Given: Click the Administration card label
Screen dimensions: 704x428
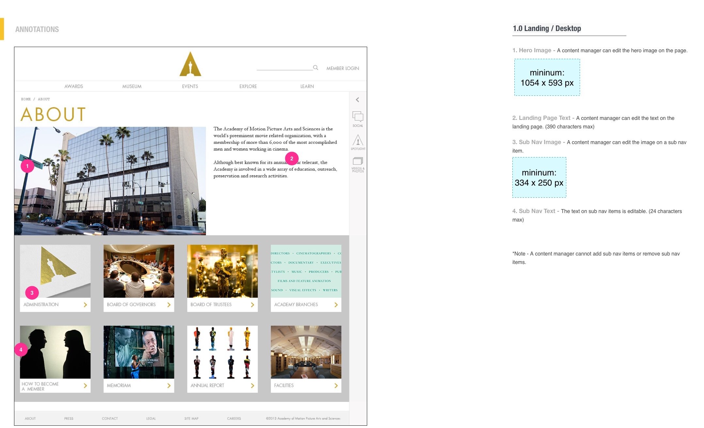Looking at the screenshot, I should point(41,305).
